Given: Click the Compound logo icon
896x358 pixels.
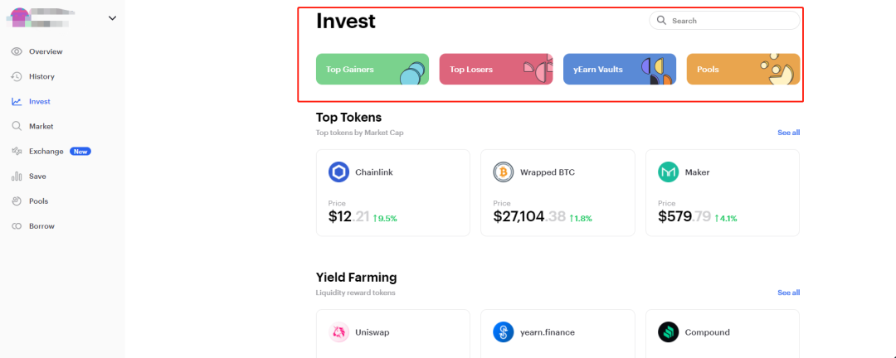Looking at the screenshot, I should click(668, 332).
